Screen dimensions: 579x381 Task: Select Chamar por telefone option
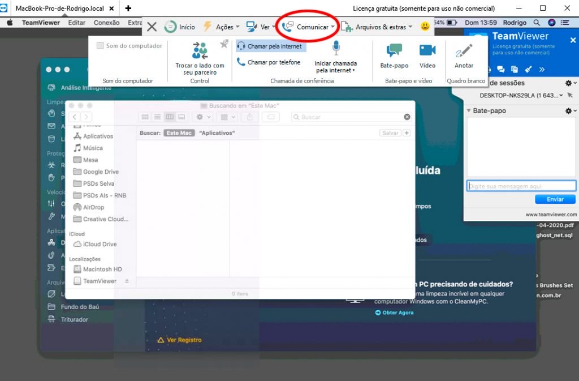(269, 62)
